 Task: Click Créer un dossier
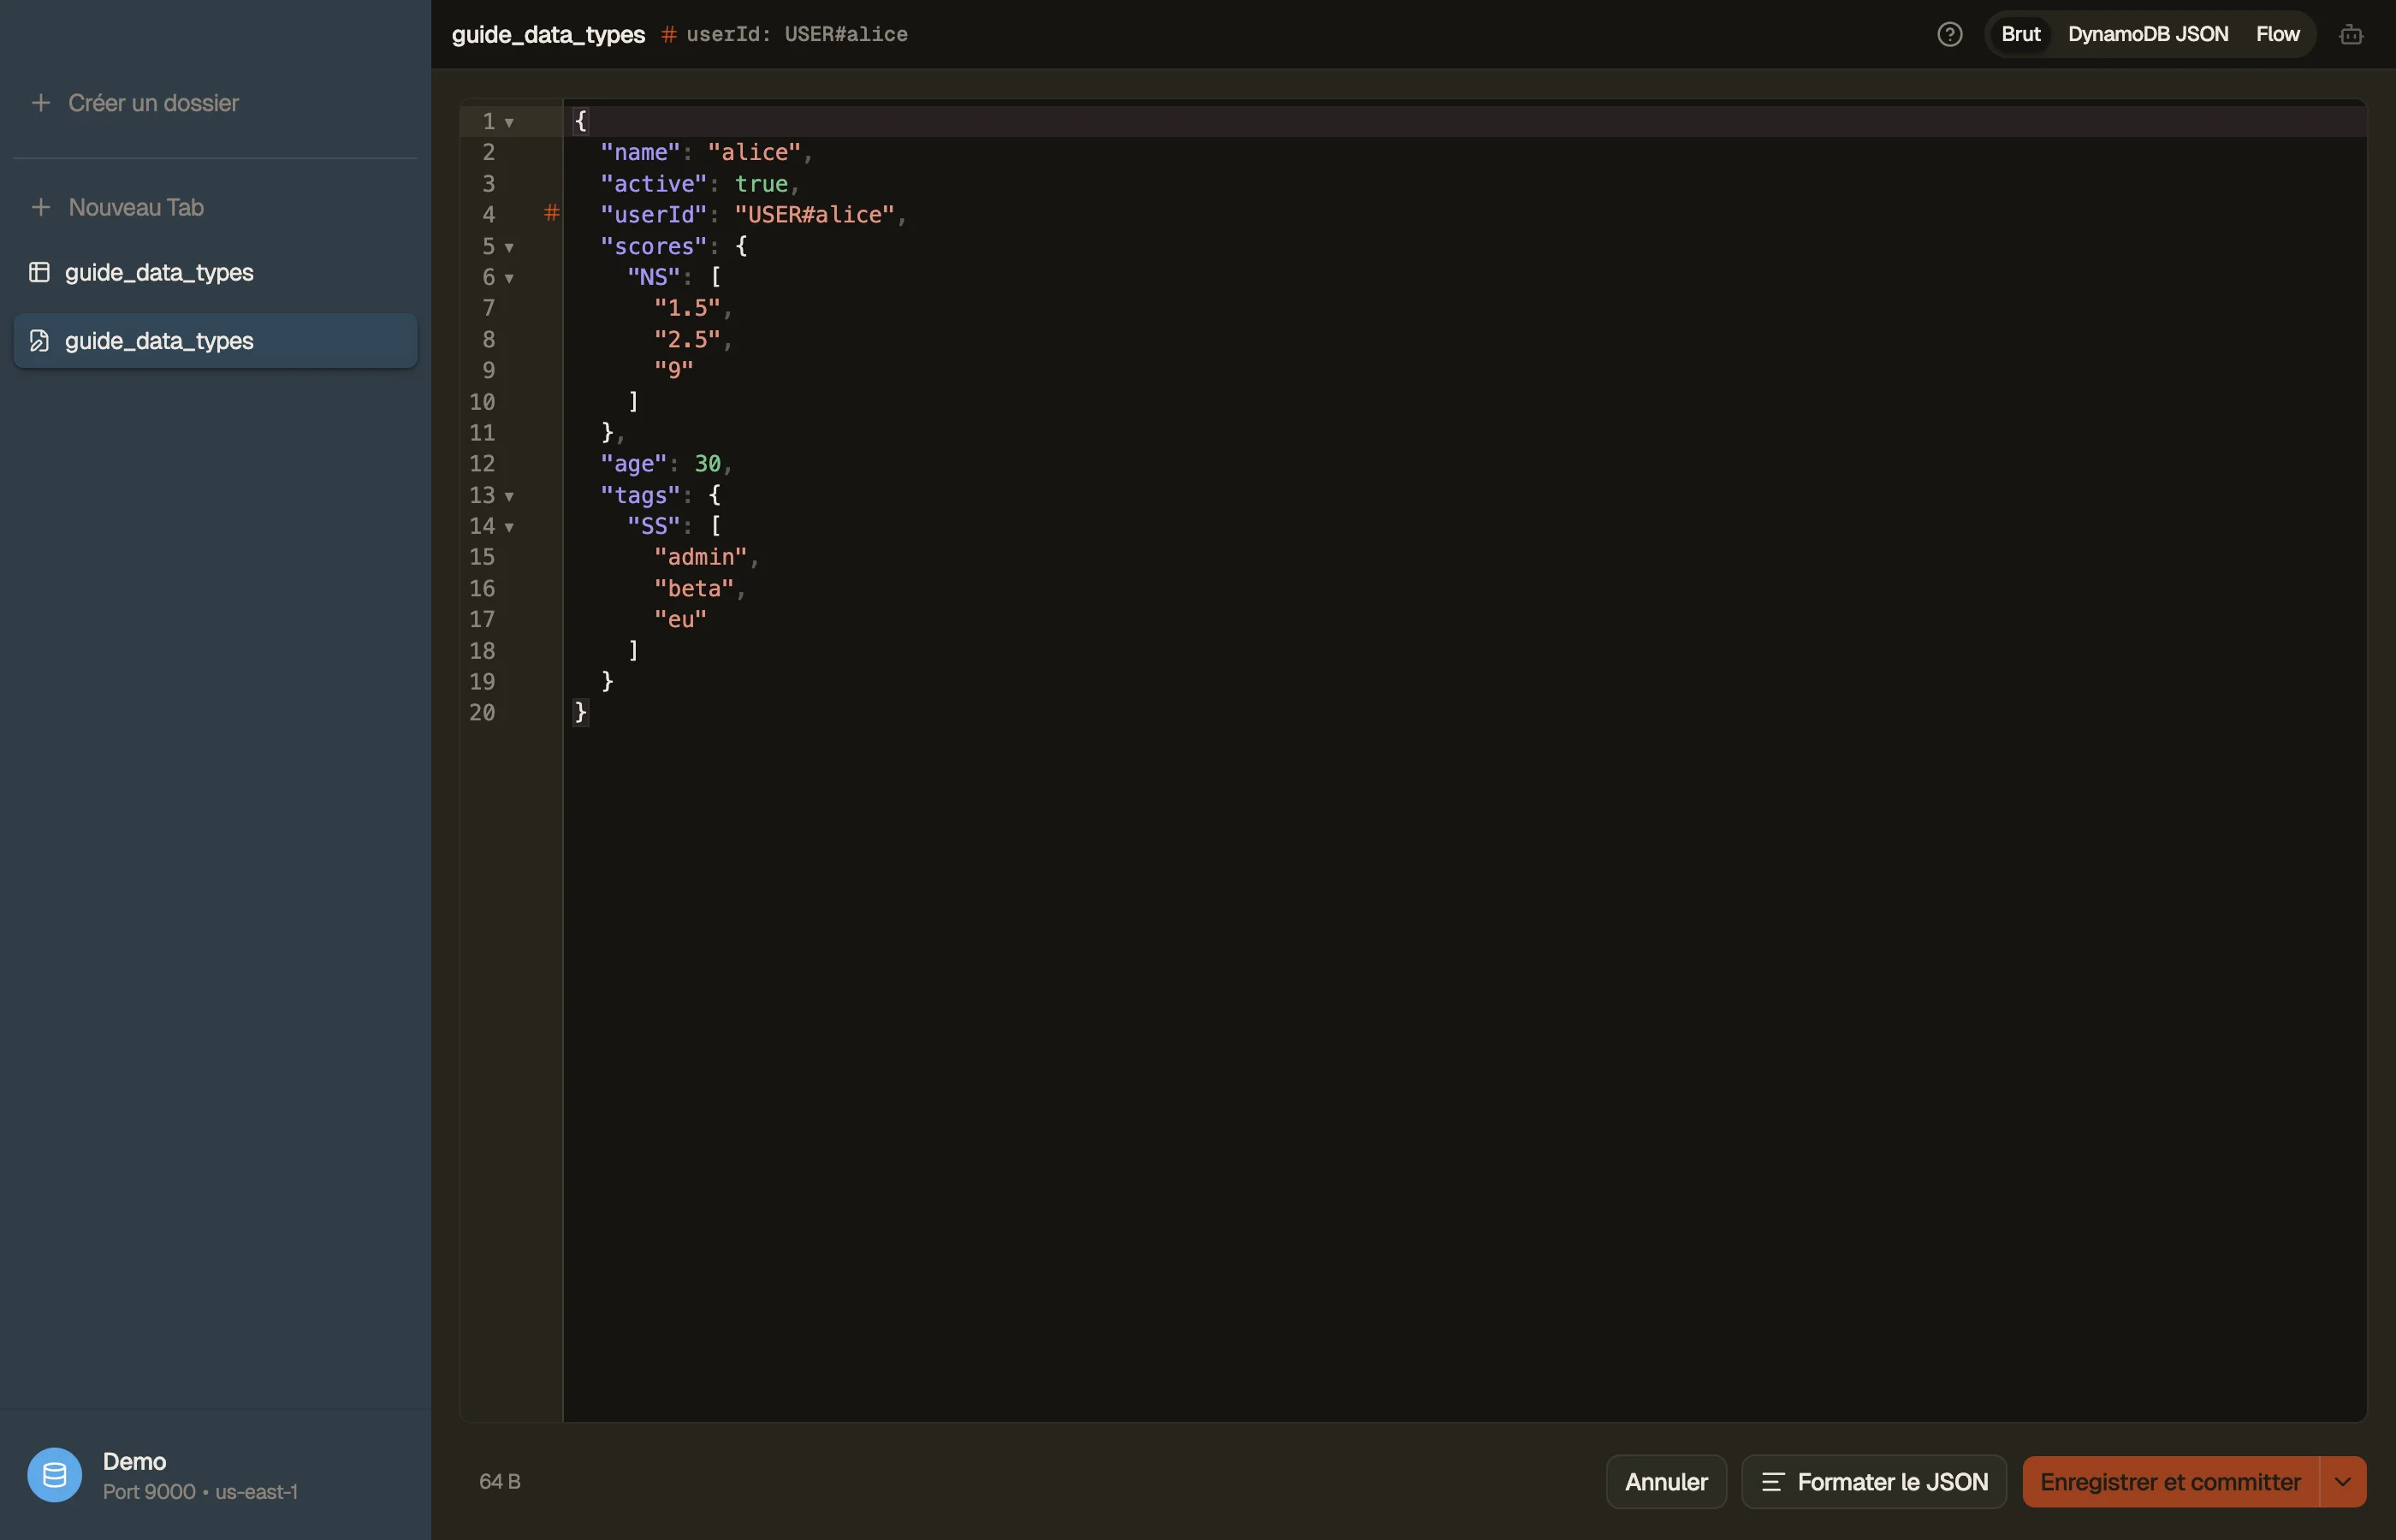(x=153, y=103)
